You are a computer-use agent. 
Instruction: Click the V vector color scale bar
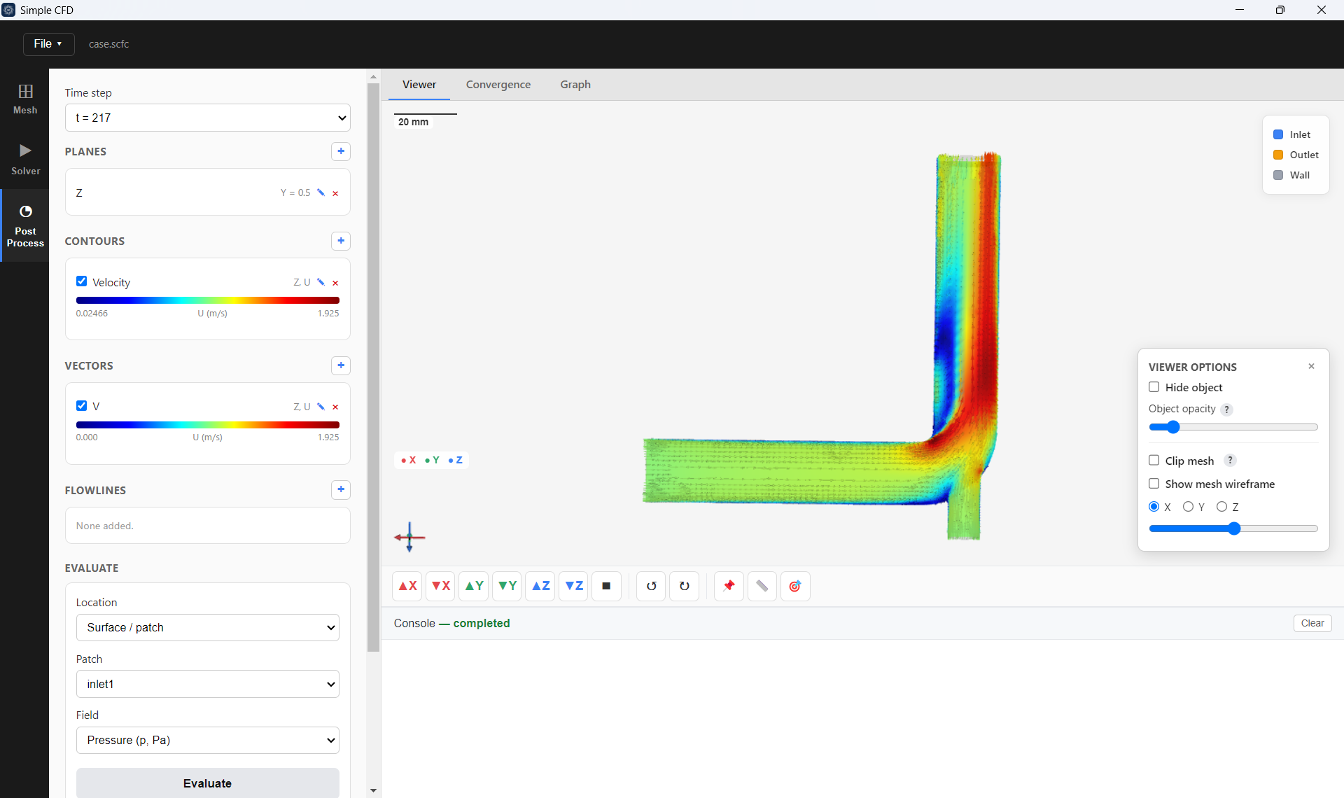click(x=208, y=425)
